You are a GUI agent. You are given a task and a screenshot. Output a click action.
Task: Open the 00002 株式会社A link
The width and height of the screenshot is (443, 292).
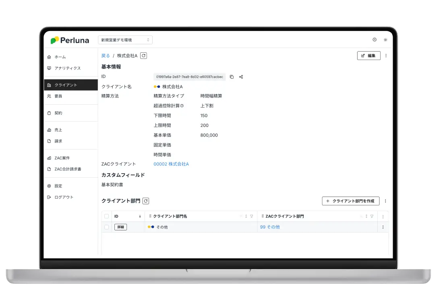tap(171, 164)
